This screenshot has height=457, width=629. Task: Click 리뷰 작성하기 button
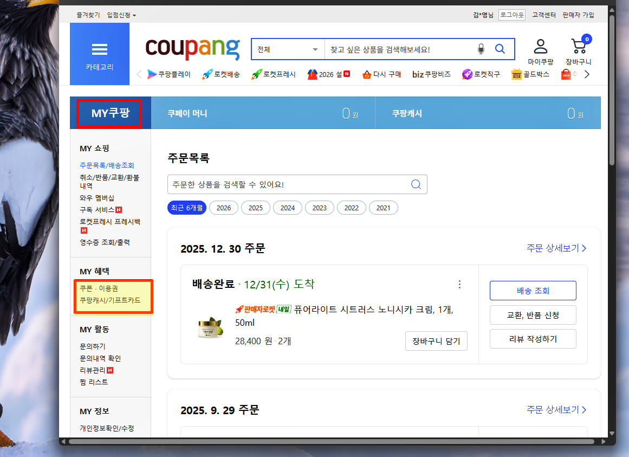(533, 339)
